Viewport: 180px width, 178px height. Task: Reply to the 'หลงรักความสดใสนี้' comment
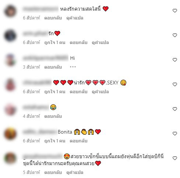point(53,18)
